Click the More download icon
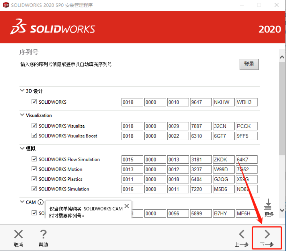The width and height of the screenshot is (286, 251). point(268,204)
